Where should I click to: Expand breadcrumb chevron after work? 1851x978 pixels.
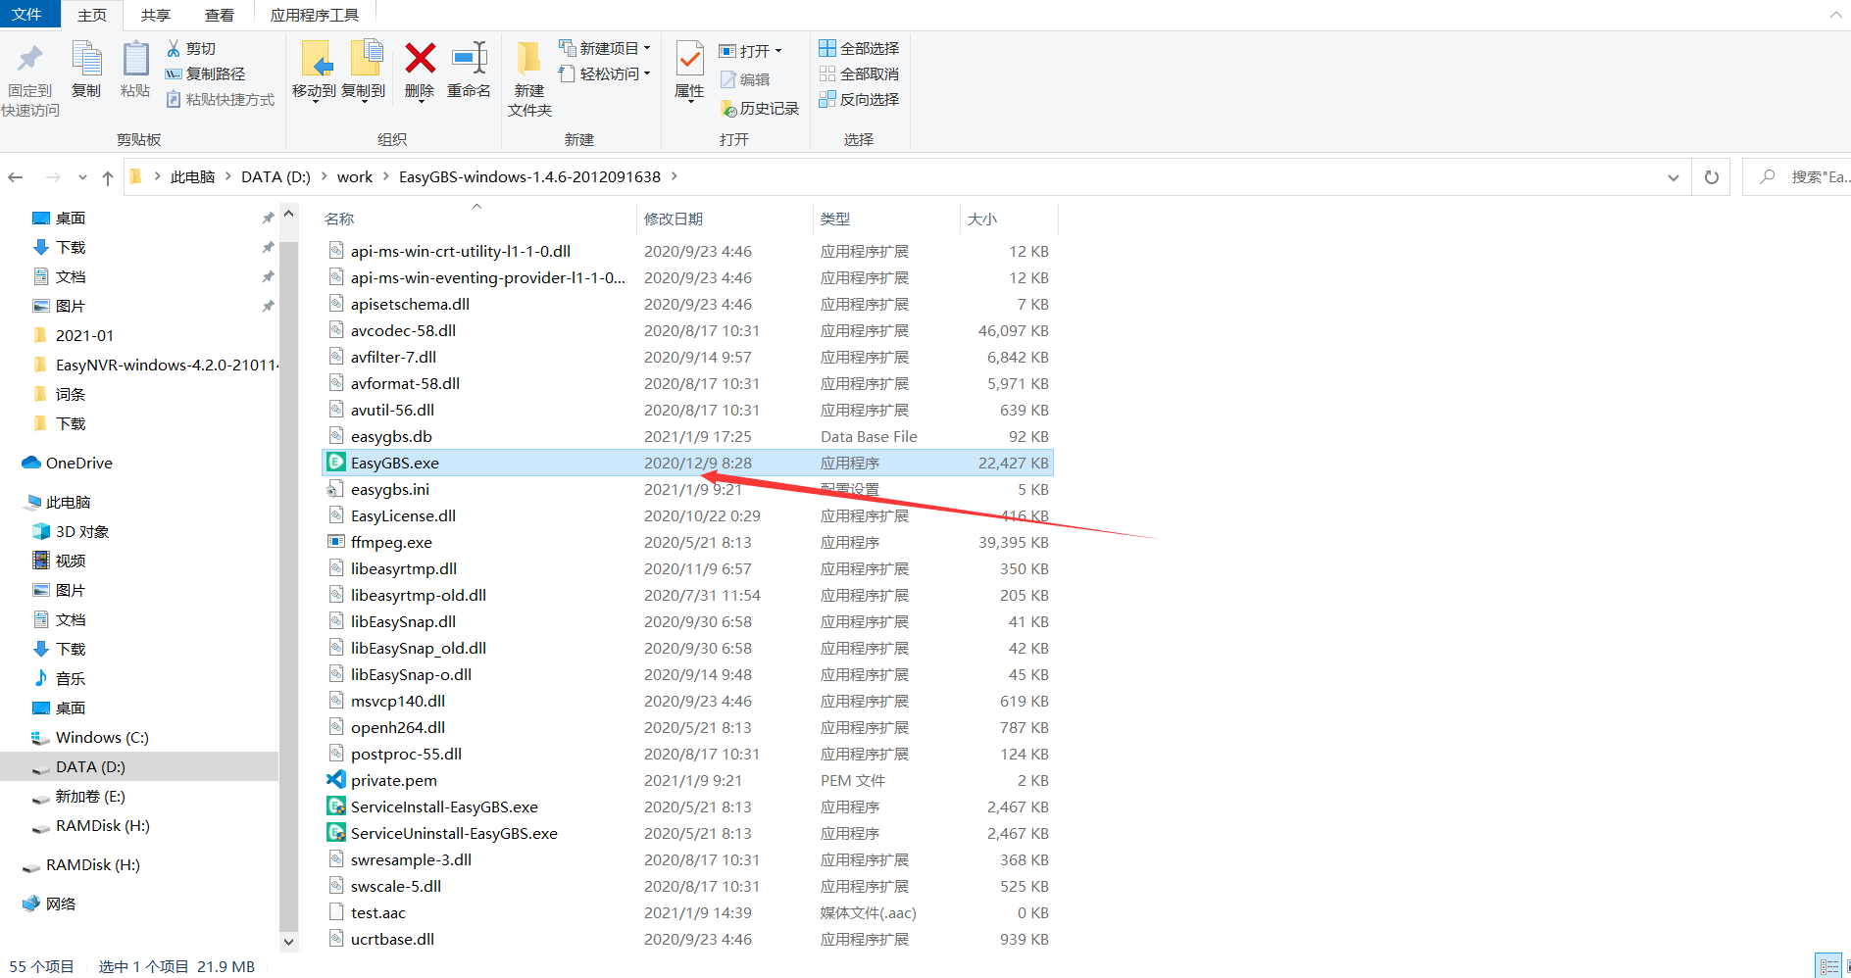(386, 177)
